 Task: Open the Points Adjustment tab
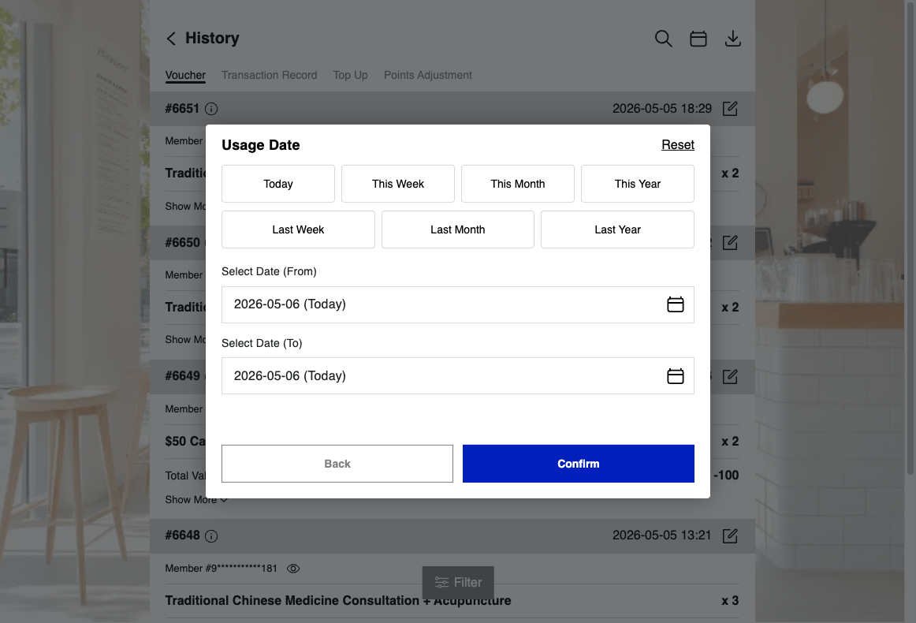coord(427,76)
